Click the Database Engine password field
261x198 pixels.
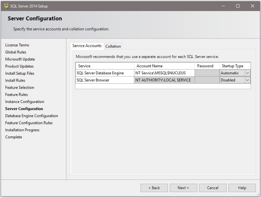click(x=207, y=73)
